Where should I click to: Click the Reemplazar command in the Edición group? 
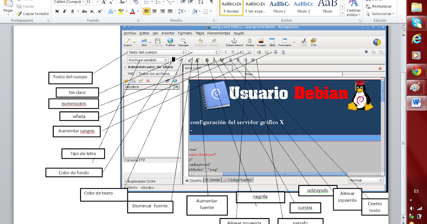click(x=379, y=6)
